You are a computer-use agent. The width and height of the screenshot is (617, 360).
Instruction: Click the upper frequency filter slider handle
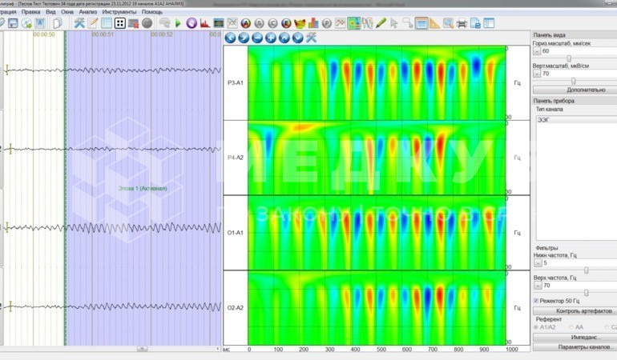(x=586, y=293)
